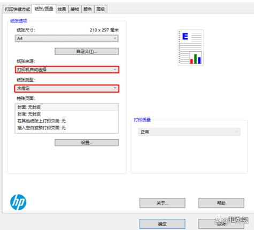The image size is (254, 230).
Task: Click the HP logo icon
Action: 18,202
